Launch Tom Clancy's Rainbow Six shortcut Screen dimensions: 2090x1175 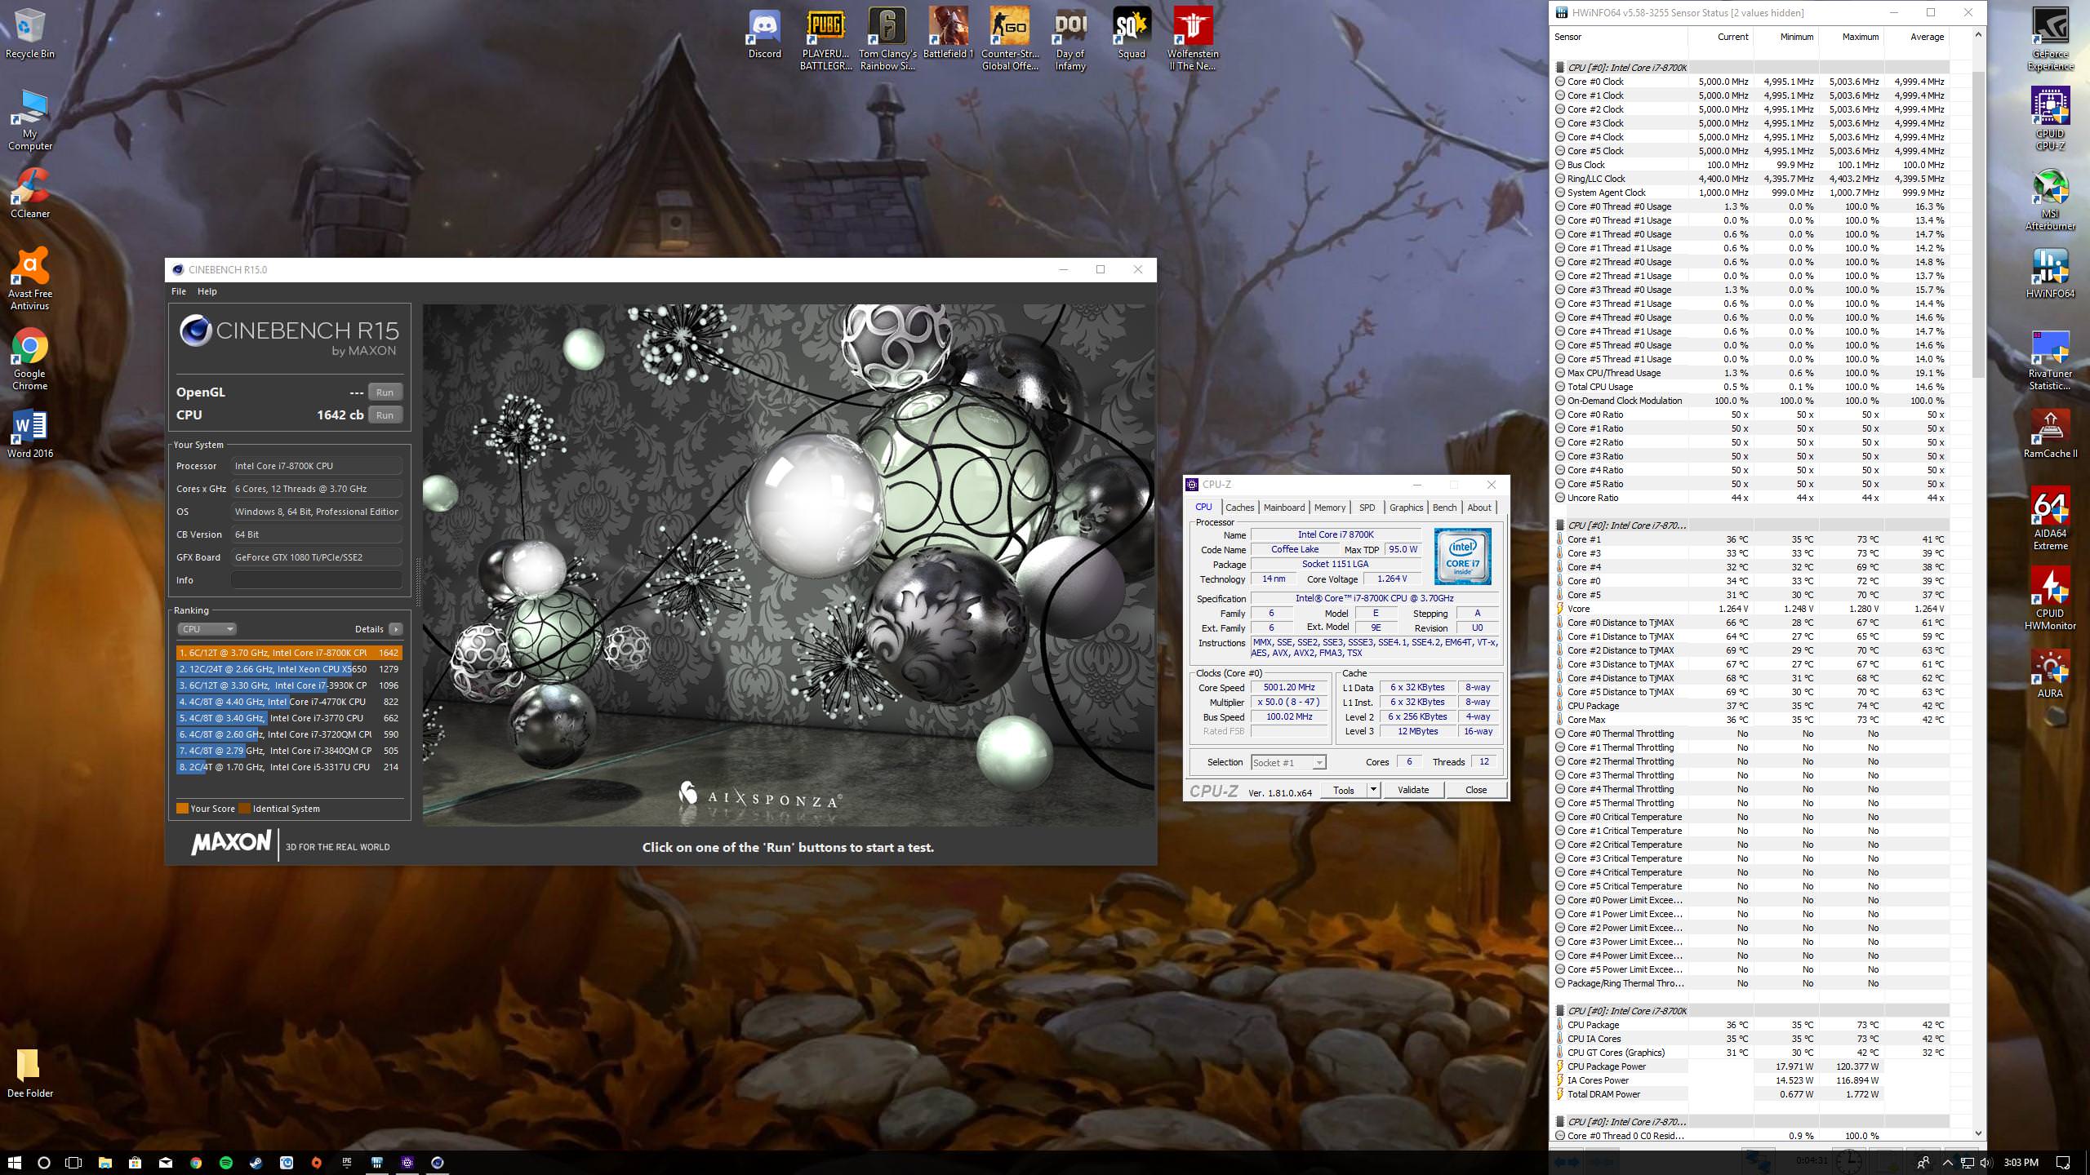[x=887, y=39]
